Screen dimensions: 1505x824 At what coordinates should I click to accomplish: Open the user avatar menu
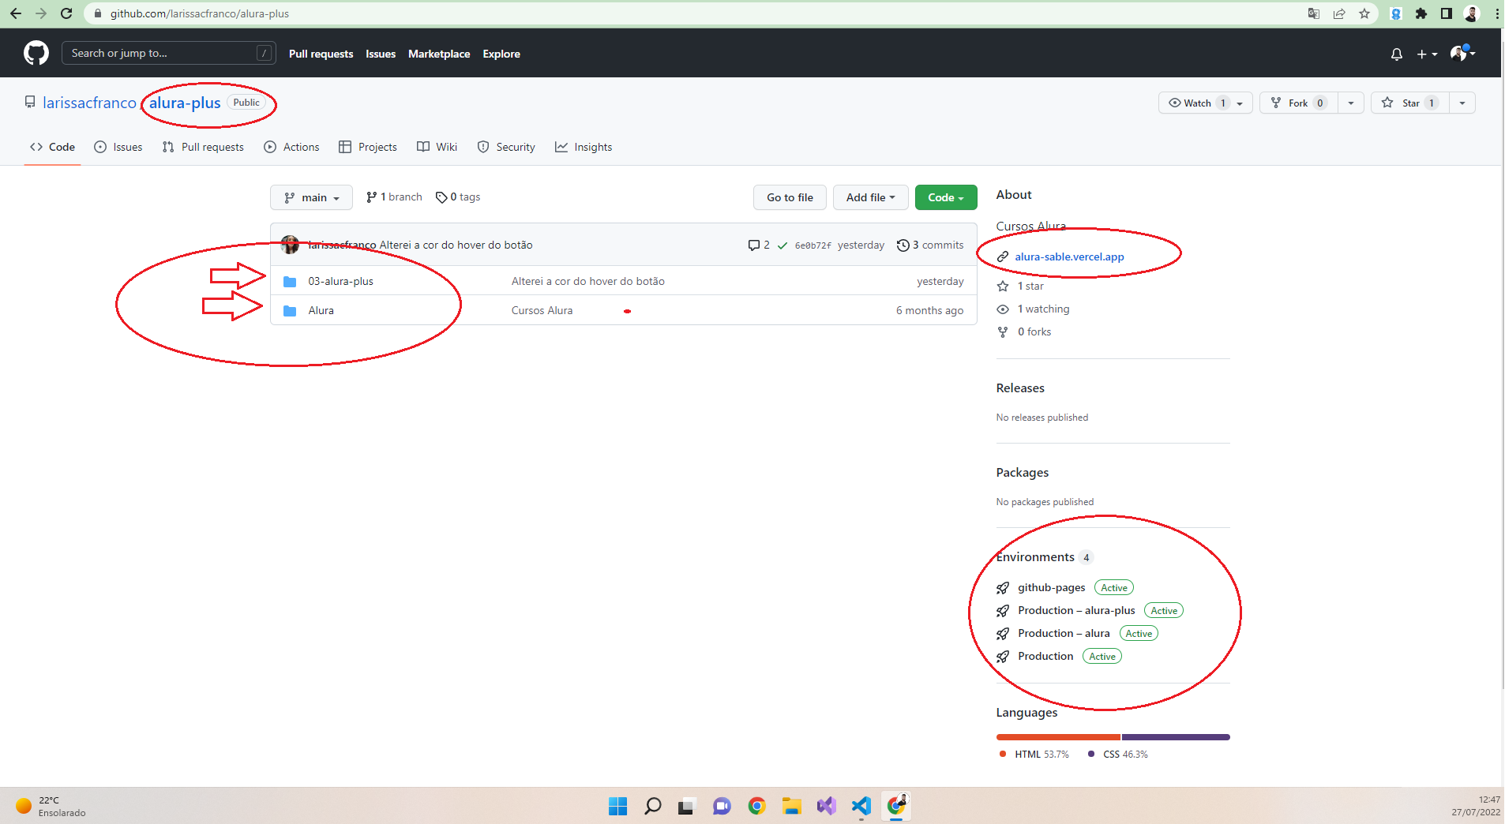(1462, 54)
